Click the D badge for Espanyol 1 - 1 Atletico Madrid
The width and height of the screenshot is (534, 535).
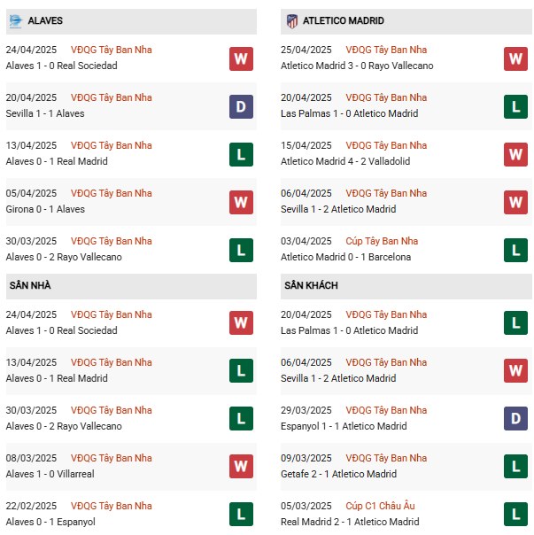515,419
